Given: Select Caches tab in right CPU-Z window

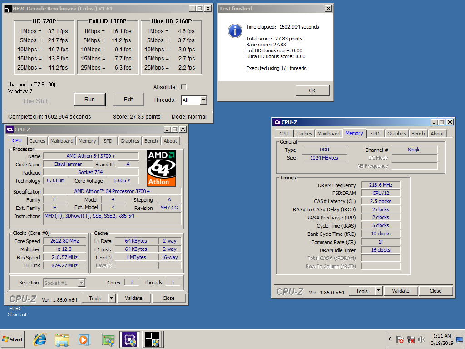Looking at the screenshot, I should (x=304, y=134).
